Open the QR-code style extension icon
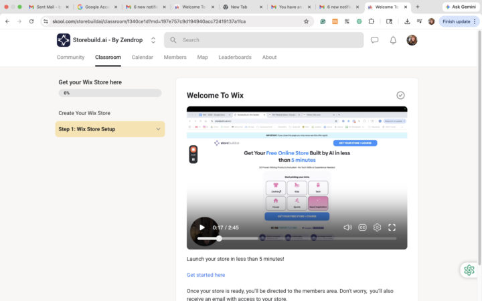This screenshot has height=301, width=482. point(347,21)
